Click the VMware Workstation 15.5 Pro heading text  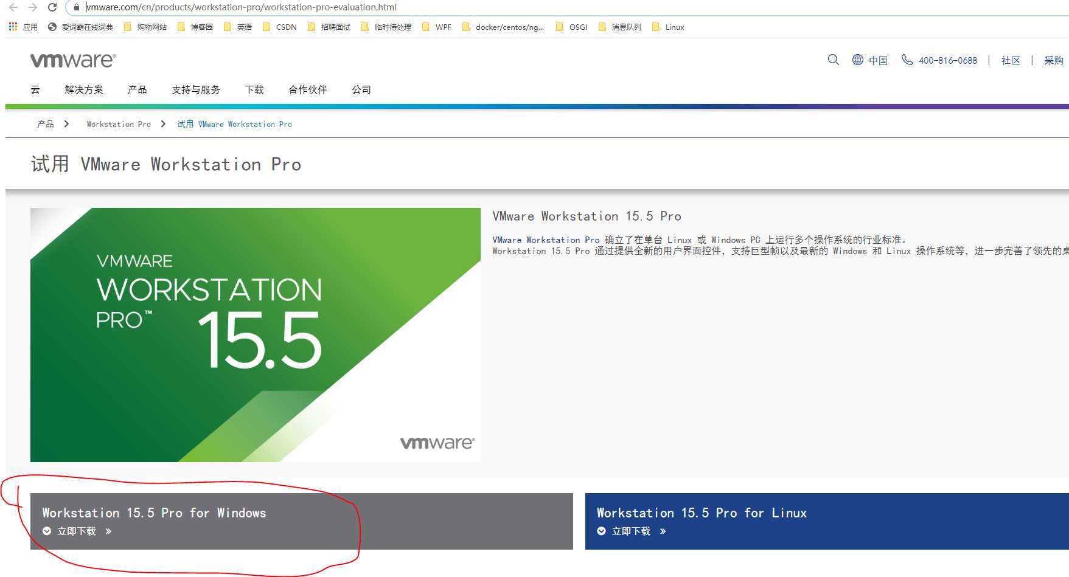pyautogui.click(x=587, y=216)
